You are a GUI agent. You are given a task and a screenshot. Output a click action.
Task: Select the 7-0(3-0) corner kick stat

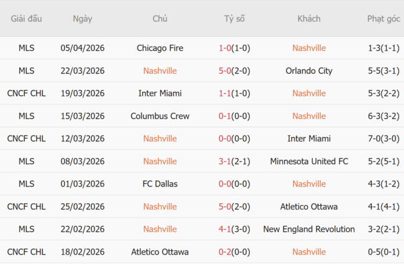(383, 138)
